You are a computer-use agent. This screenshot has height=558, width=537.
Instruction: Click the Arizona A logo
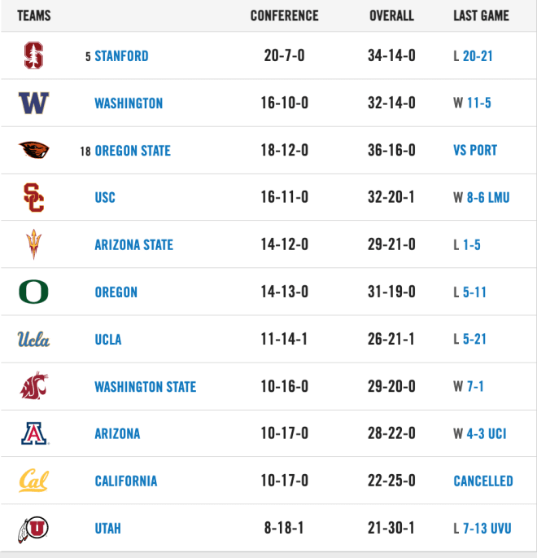point(34,433)
